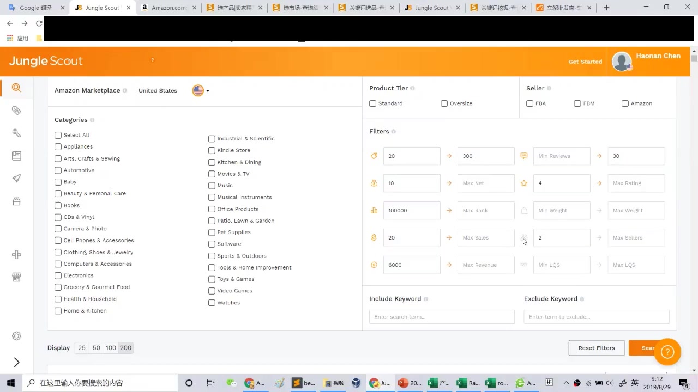The image size is (698, 392).
Task: Enable the Standard product tier checkbox
Action: tap(373, 103)
